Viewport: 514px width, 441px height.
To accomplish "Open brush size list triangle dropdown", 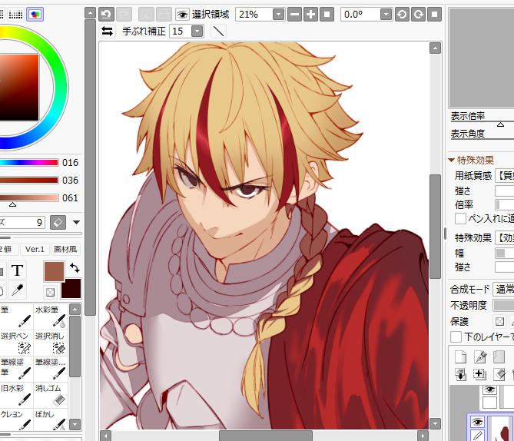I will point(76,222).
